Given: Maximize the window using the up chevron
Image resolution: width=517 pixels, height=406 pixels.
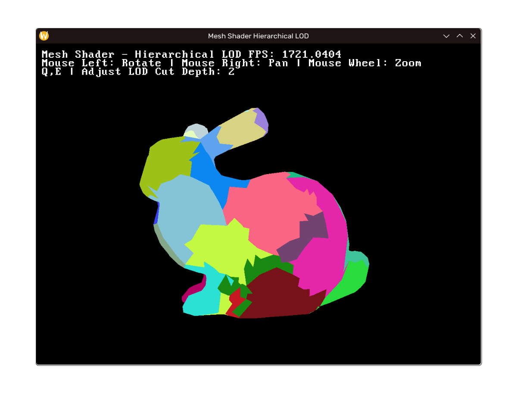Looking at the screenshot, I should tap(460, 36).
